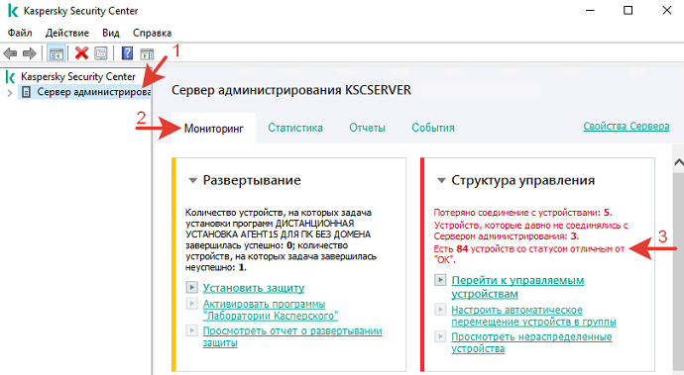Maximize the Kaspersky Security Center window
Screen dimensions: 684x375
point(627,11)
